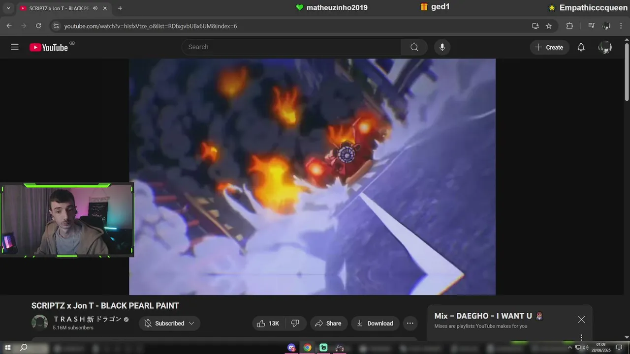
Task: Open taskbar volume control
Action: point(586,348)
